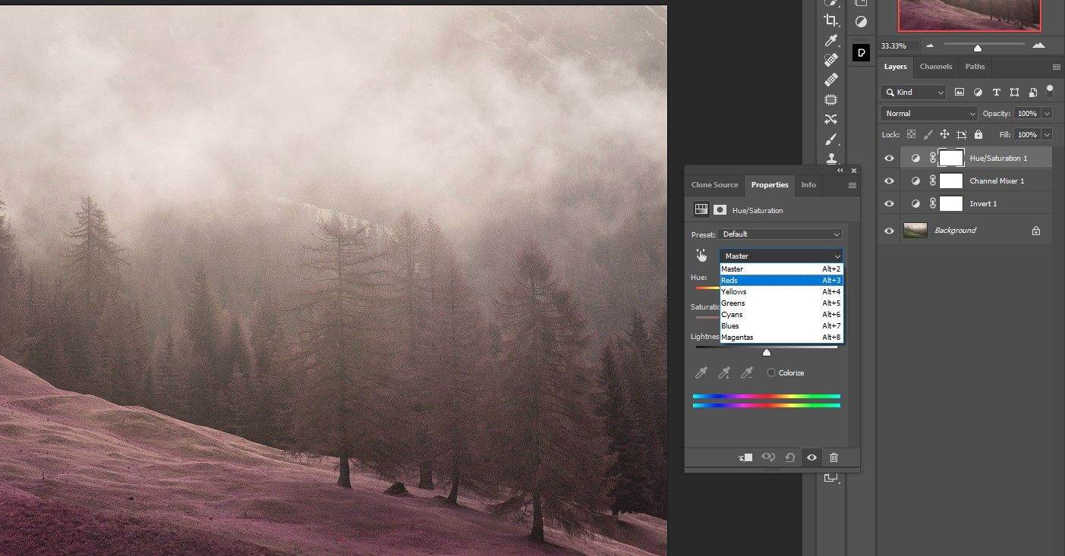The height and width of the screenshot is (556, 1065).
Task: Choose Yellows from the channel list
Action: 781,292
